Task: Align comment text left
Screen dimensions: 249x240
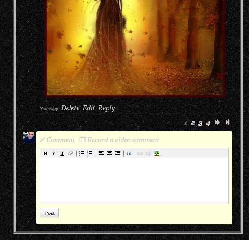Action: (x=101, y=153)
